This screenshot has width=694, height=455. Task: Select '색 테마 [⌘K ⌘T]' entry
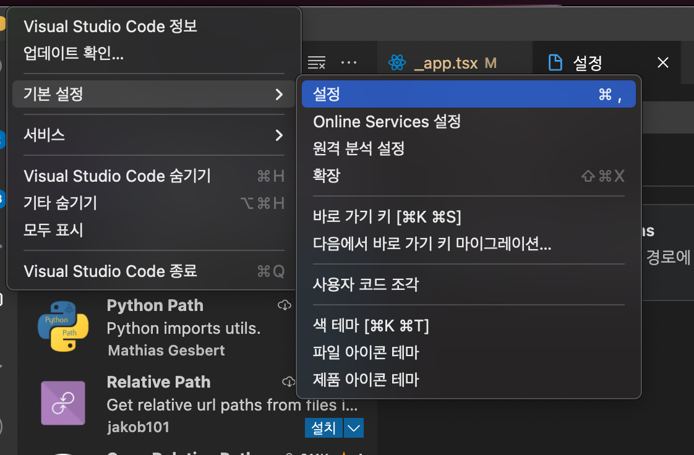pyautogui.click(x=469, y=325)
